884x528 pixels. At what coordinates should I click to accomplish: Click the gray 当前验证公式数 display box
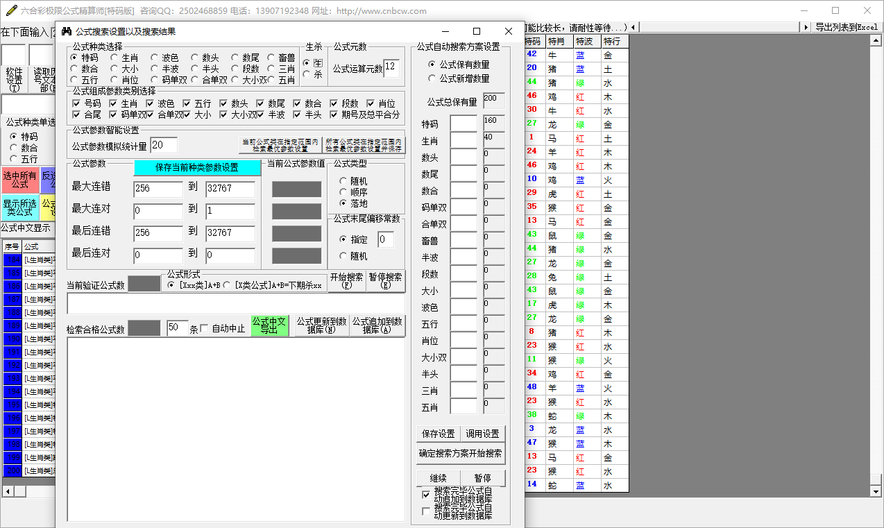click(x=144, y=284)
